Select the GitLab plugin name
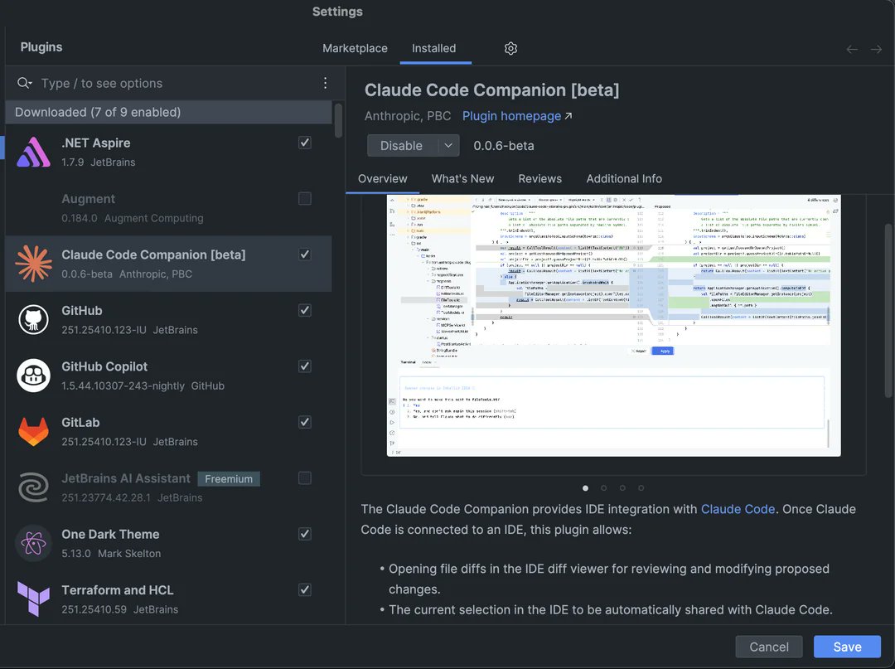 [x=80, y=423]
